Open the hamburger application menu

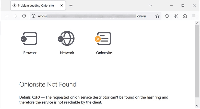coord(194,16)
